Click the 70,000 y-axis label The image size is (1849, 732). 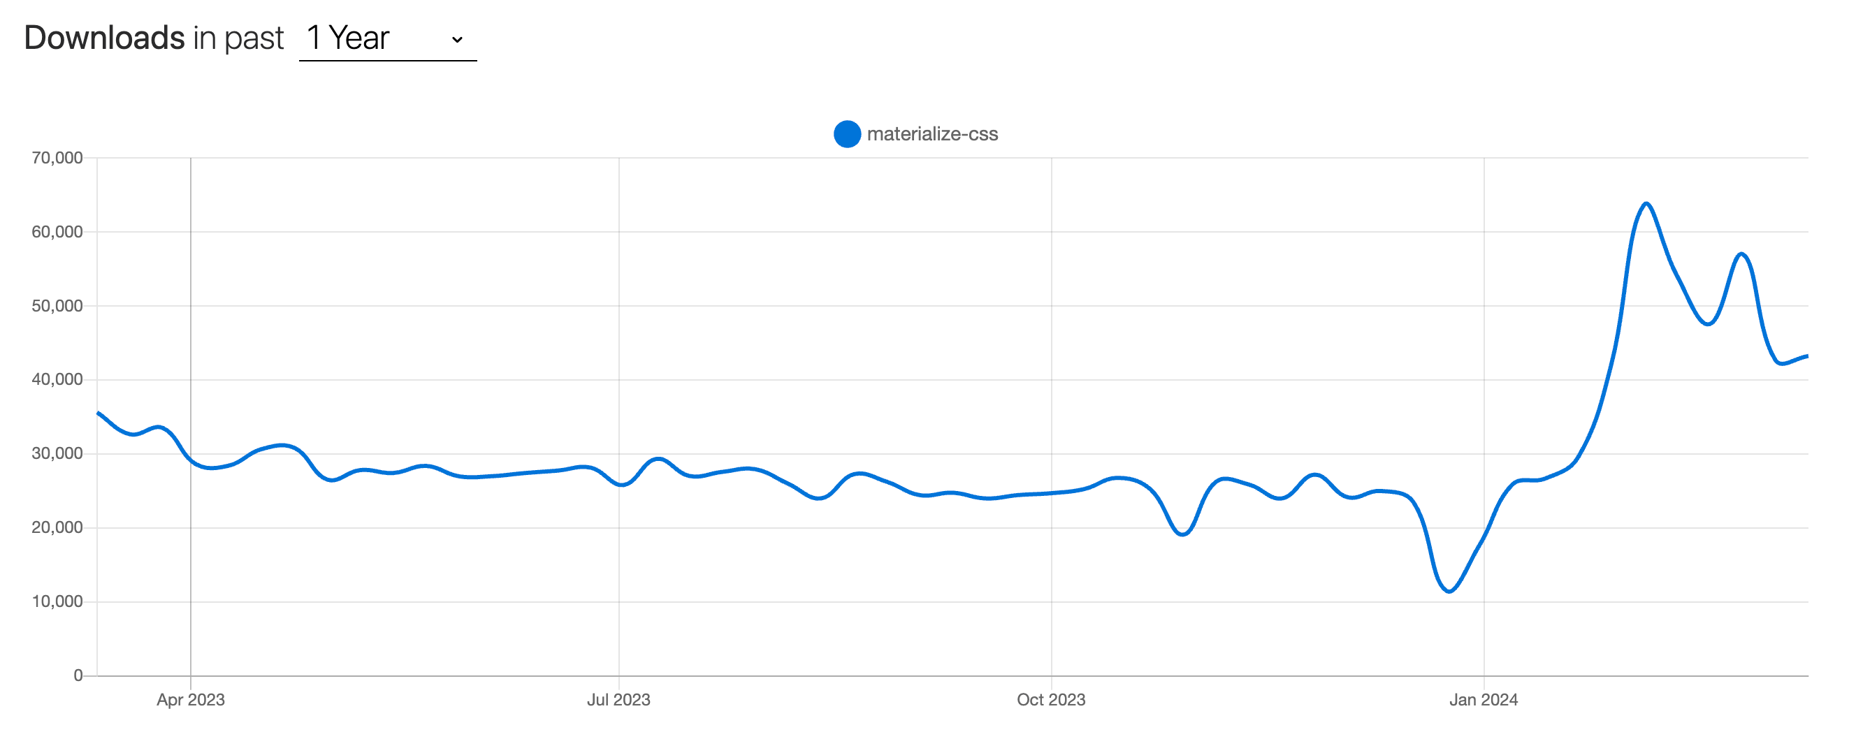pyautogui.click(x=57, y=158)
